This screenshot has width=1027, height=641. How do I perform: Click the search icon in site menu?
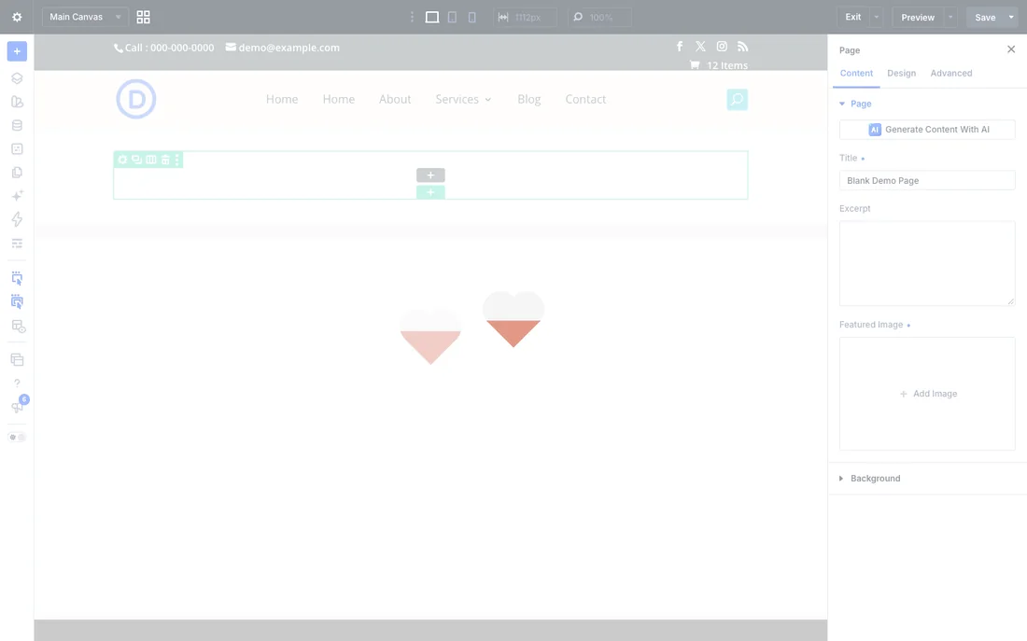click(x=737, y=100)
